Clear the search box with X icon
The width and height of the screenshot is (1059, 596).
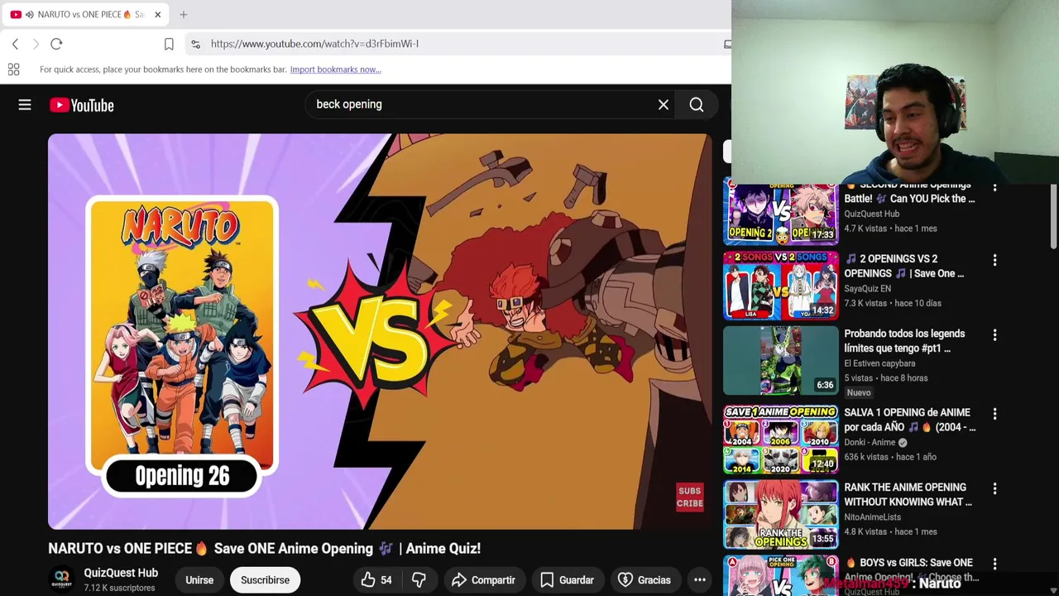click(664, 104)
